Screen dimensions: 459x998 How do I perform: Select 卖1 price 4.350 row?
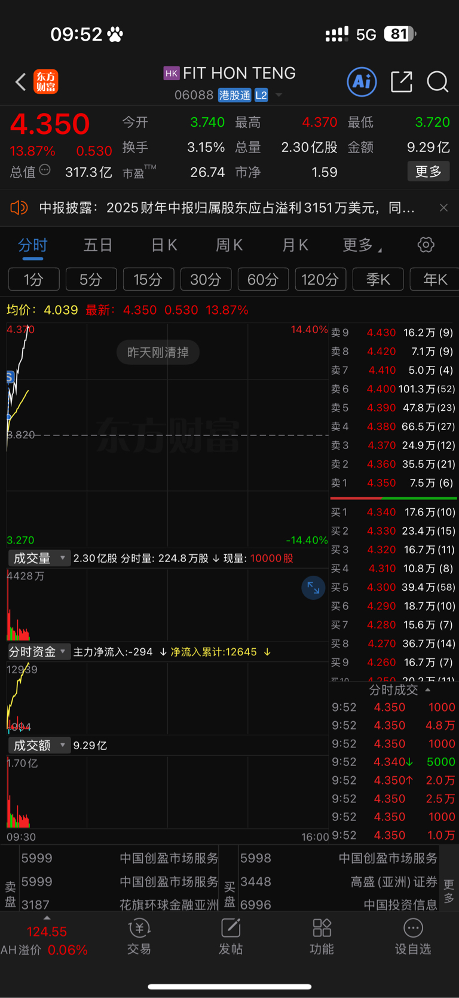pyautogui.click(x=393, y=483)
